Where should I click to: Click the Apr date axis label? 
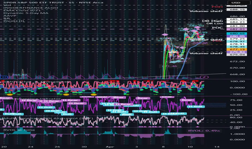(x=110, y=147)
